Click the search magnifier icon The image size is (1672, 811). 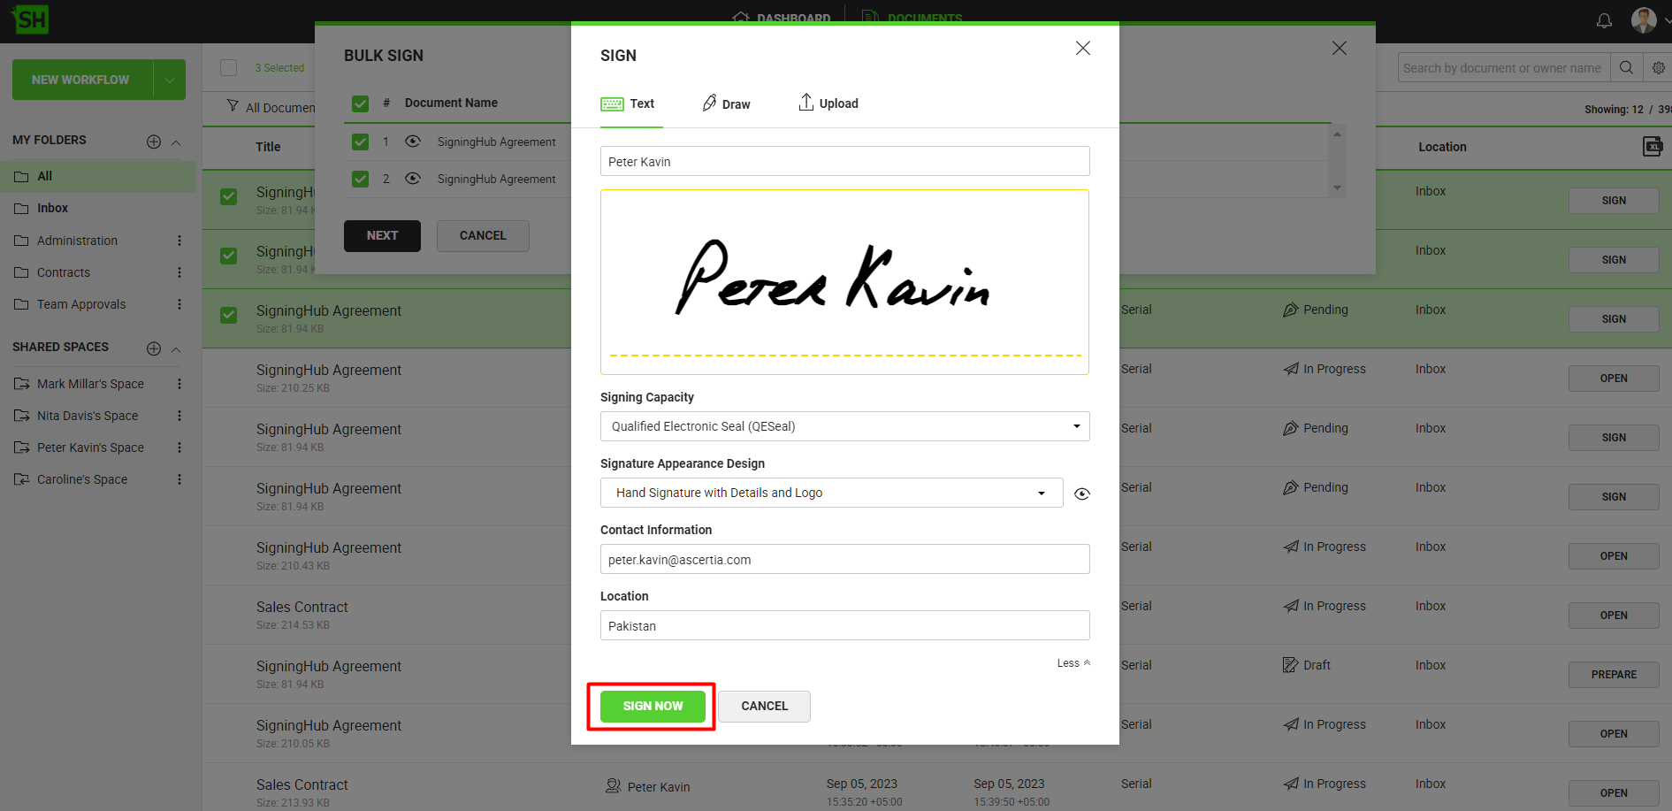pos(1626,68)
